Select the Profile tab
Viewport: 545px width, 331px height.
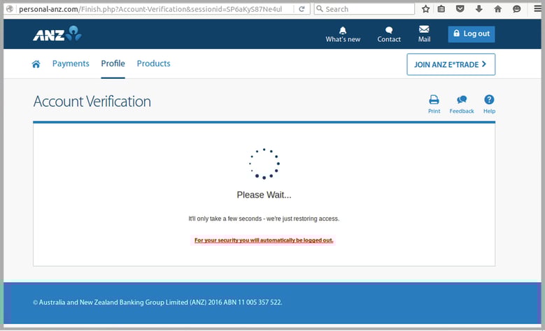pos(113,64)
